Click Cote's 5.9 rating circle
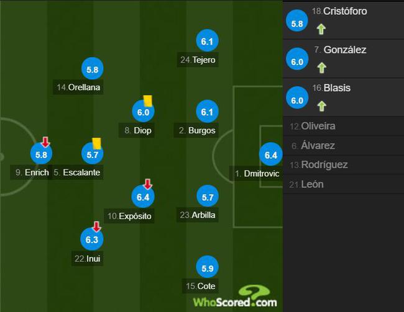The height and width of the screenshot is (312, 404). click(x=207, y=267)
